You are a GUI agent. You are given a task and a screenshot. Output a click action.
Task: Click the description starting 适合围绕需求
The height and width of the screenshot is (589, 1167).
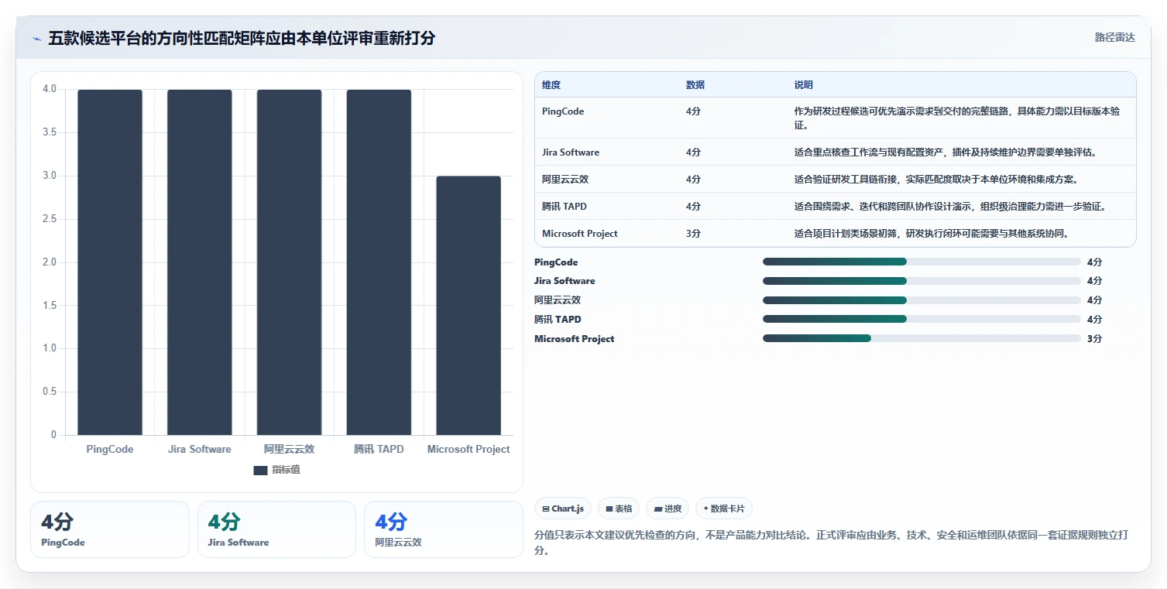[x=950, y=207]
